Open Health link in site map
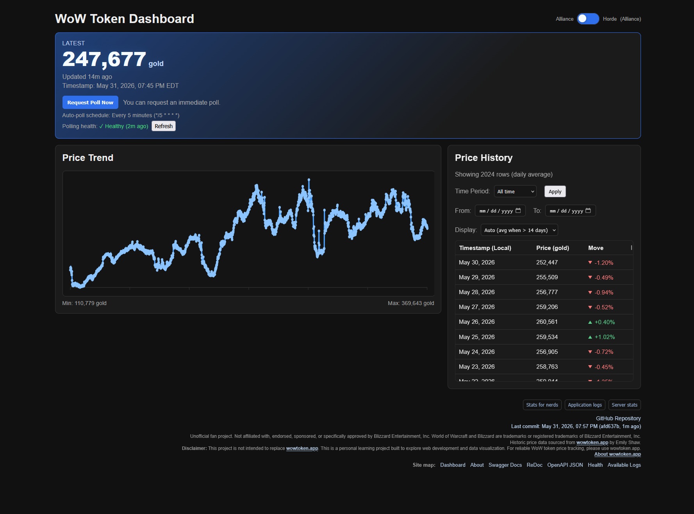The width and height of the screenshot is (694, 514). [x=595, y=465]
